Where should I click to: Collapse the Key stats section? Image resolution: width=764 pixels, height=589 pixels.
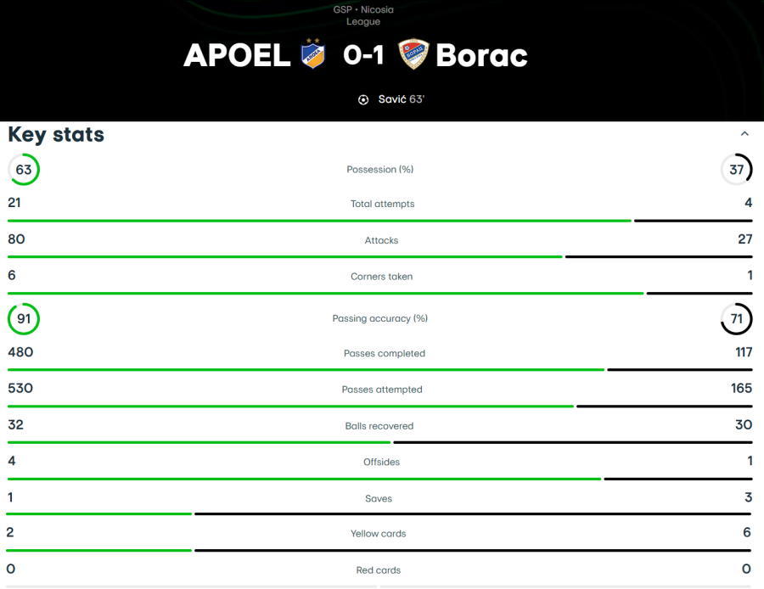coord(744,134)
